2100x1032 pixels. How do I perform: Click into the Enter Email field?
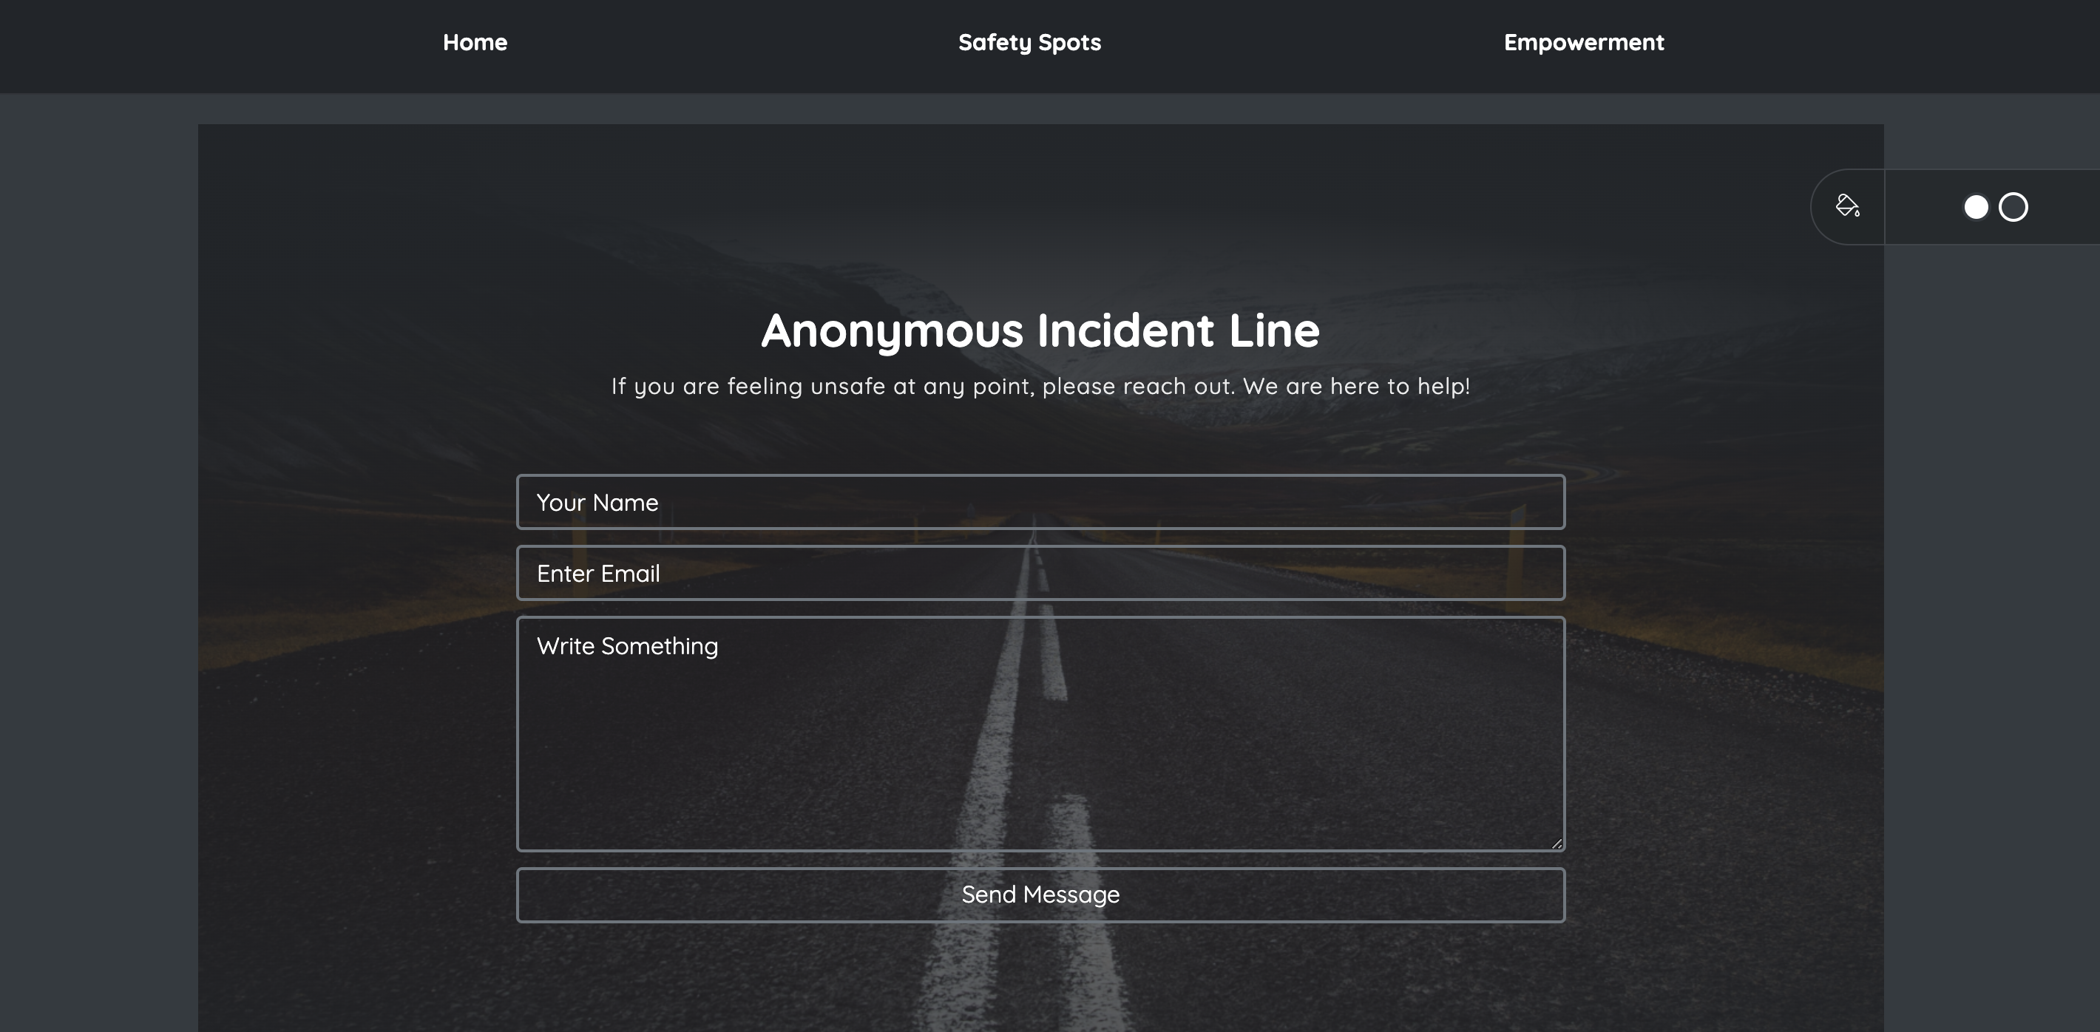[1040, 573]
